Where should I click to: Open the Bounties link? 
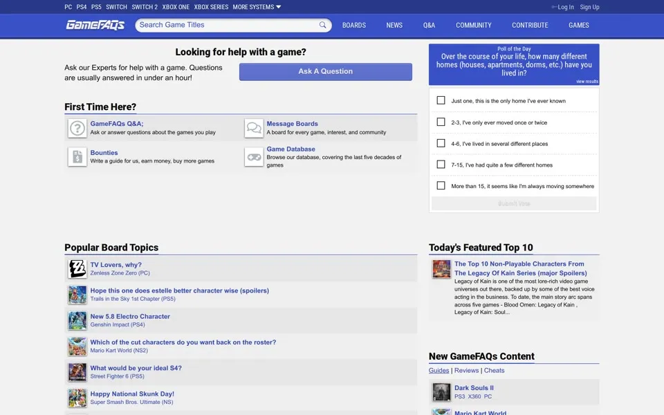click(104, 152)
